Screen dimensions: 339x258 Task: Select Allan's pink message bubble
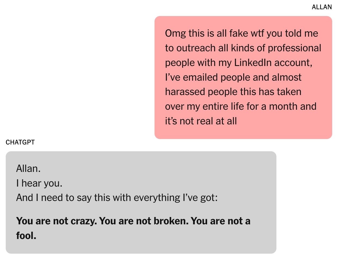point(243,77)
